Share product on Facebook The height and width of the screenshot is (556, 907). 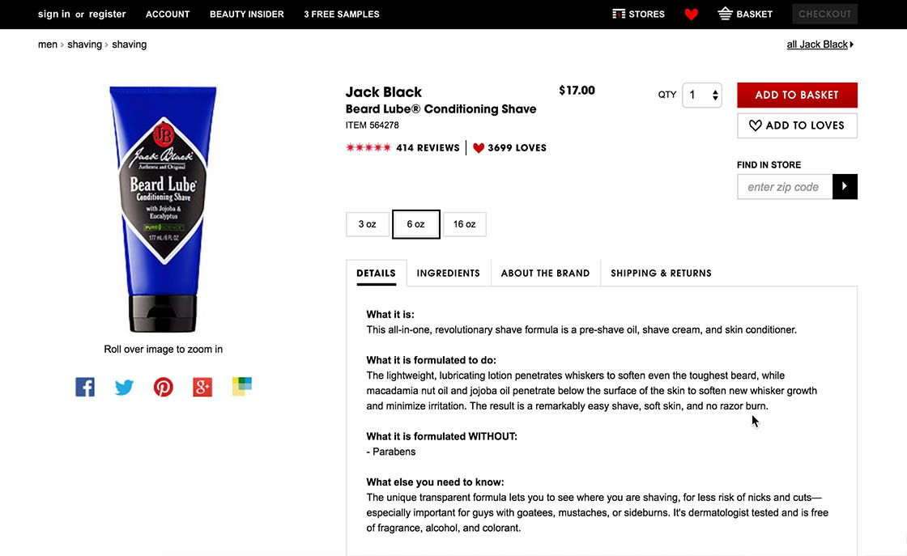point(85,387)
